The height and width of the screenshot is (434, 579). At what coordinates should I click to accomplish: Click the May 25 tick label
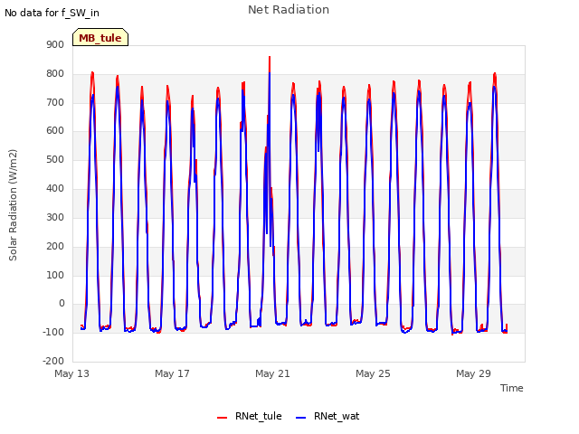pyautogui.click(x=373, y=373)
